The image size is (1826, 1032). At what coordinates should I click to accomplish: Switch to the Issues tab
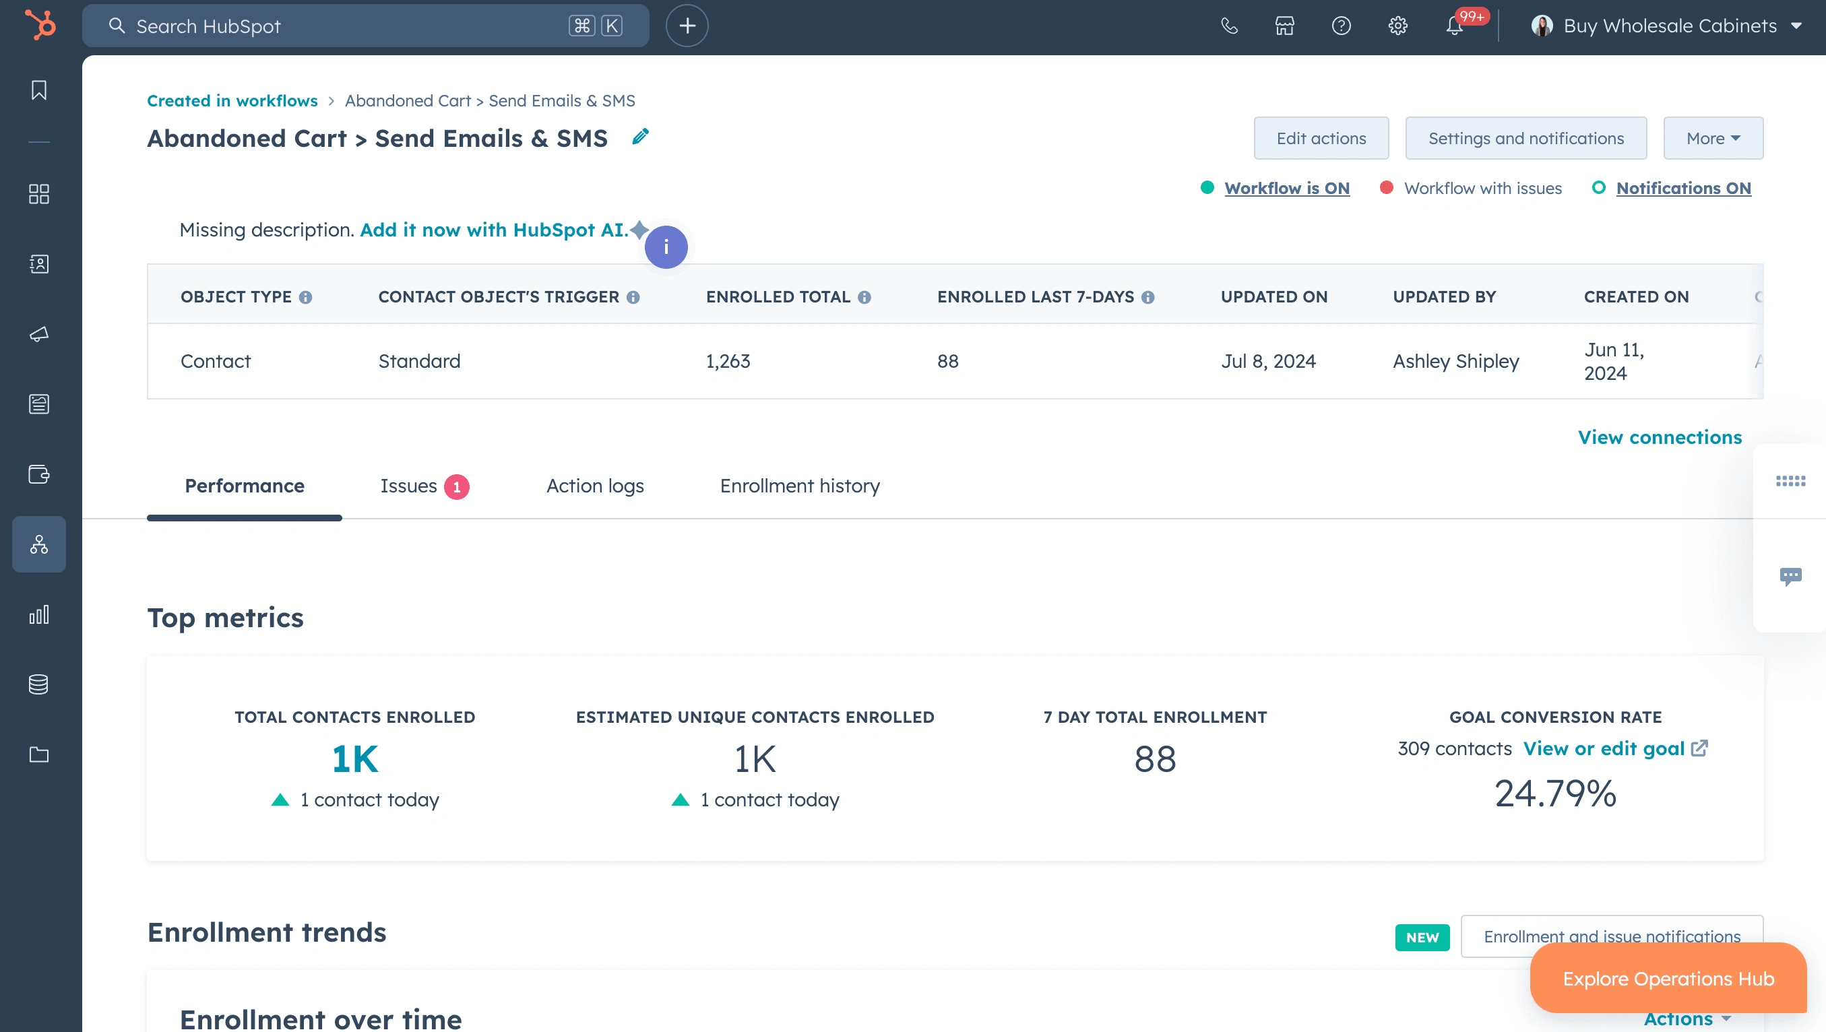point(424,486)
